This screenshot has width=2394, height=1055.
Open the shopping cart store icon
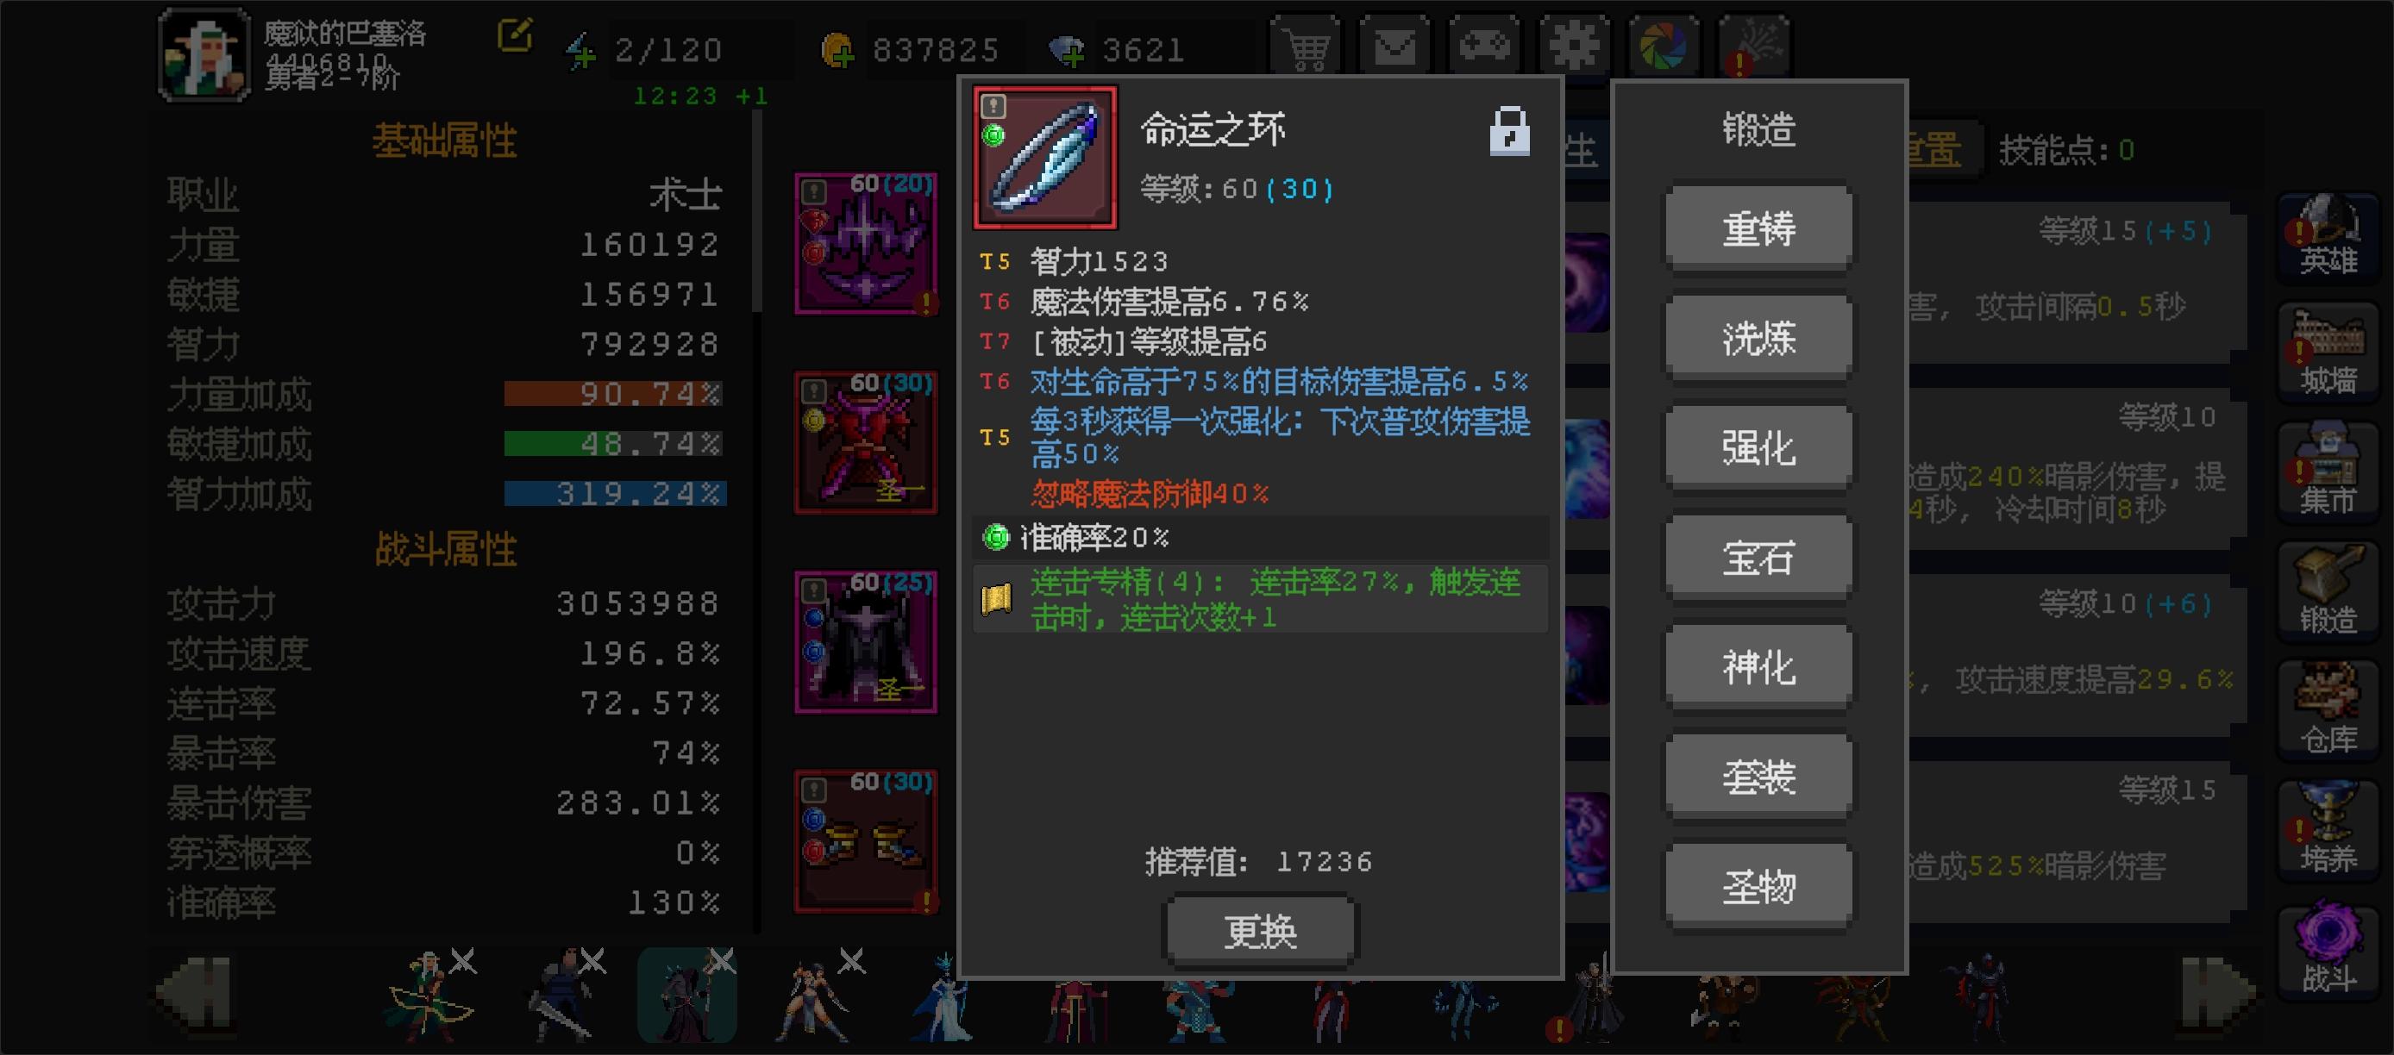[x=1306, y=45]
